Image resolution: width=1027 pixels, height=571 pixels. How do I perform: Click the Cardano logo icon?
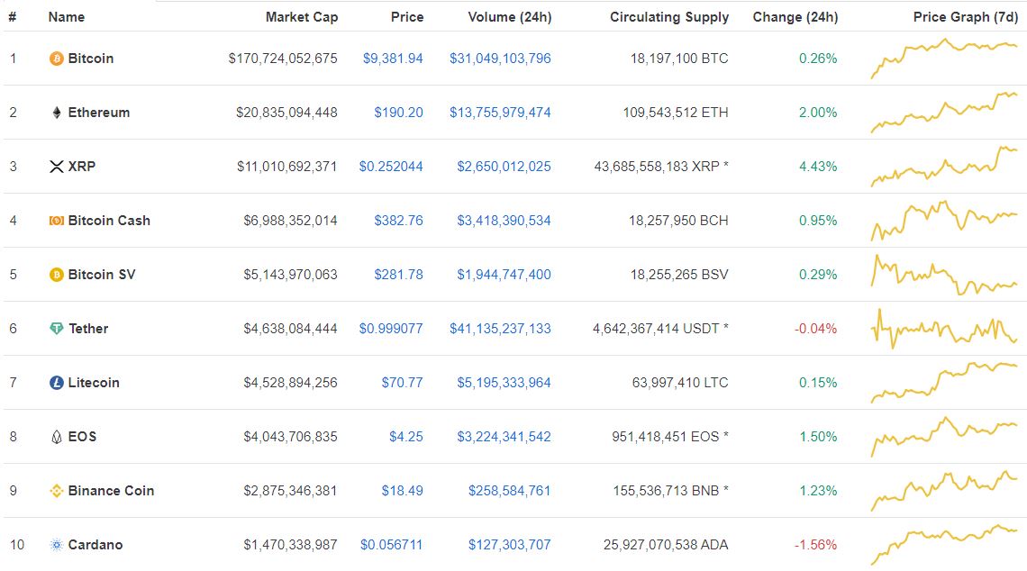pyautogui.click(x=57, y=545)
